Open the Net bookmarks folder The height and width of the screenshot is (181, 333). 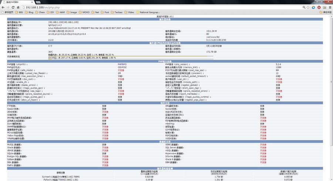tap(95, 12)
